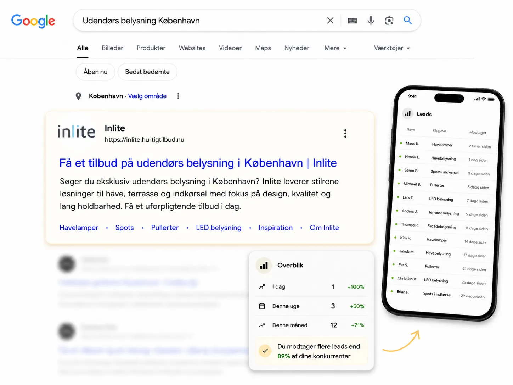Apply the Åben nu filter chip
This screenshot has width=513, height=385.
click(x=95, y=72)
